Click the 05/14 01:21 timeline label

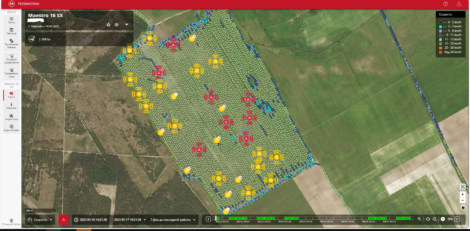[306, 221]
